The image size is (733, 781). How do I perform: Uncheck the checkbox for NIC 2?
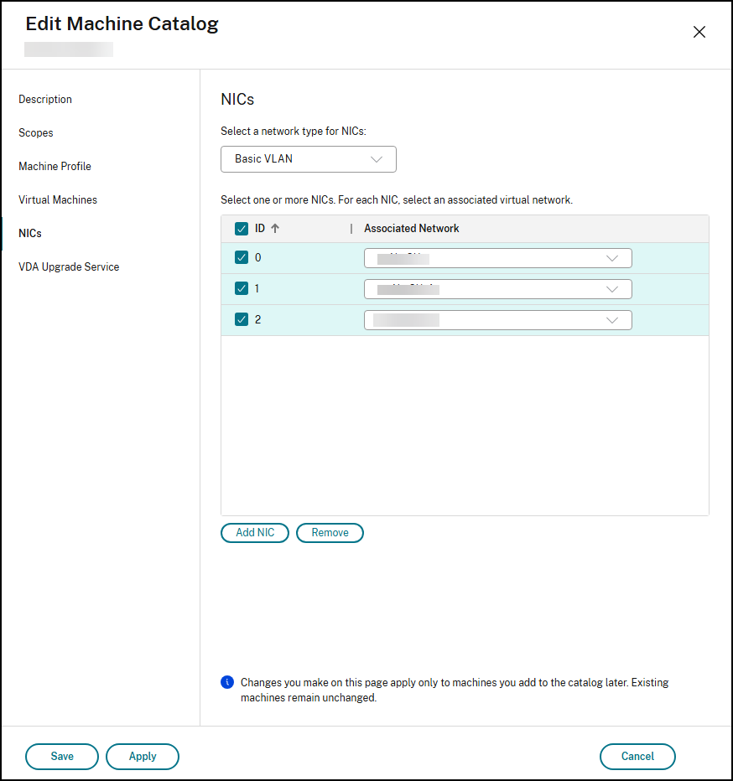(242, 319)
